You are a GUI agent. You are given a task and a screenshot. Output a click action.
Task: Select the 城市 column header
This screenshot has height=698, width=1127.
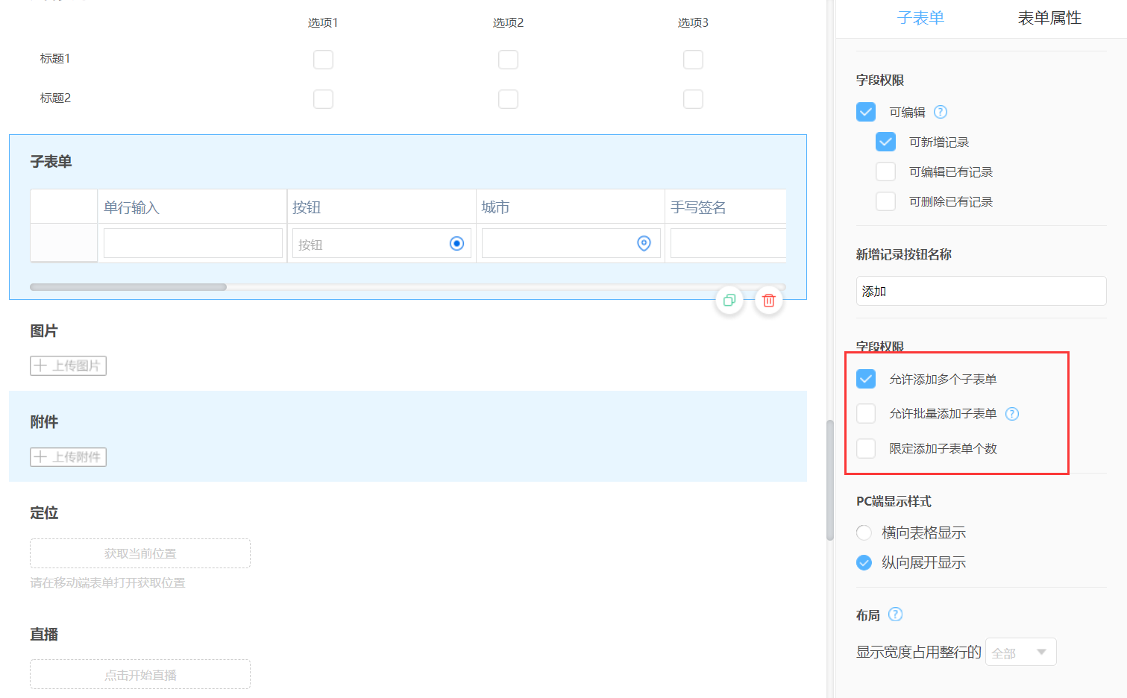pyautogui.click(x=571, y=207)
